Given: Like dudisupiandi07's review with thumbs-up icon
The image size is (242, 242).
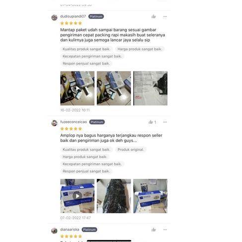Looking at the screenshot, I should coord(154,16).
